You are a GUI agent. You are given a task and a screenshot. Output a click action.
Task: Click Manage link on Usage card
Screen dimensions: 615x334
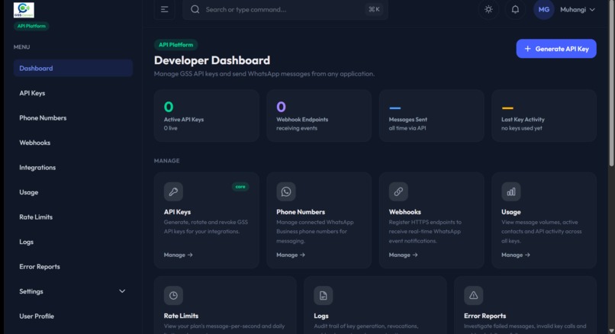[516, 255]
